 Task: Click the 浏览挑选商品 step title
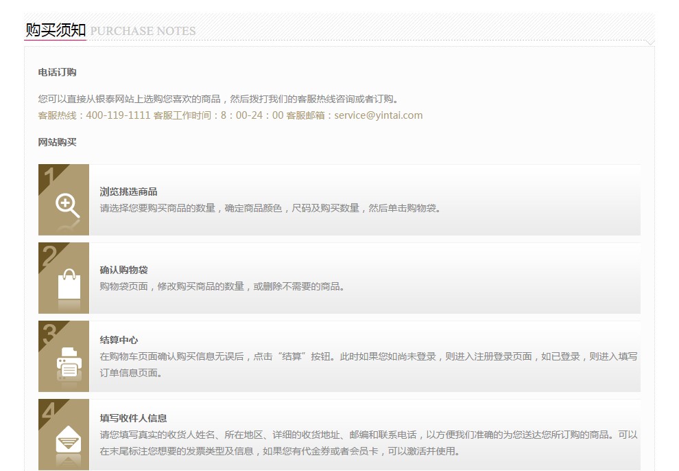[129, 192]
